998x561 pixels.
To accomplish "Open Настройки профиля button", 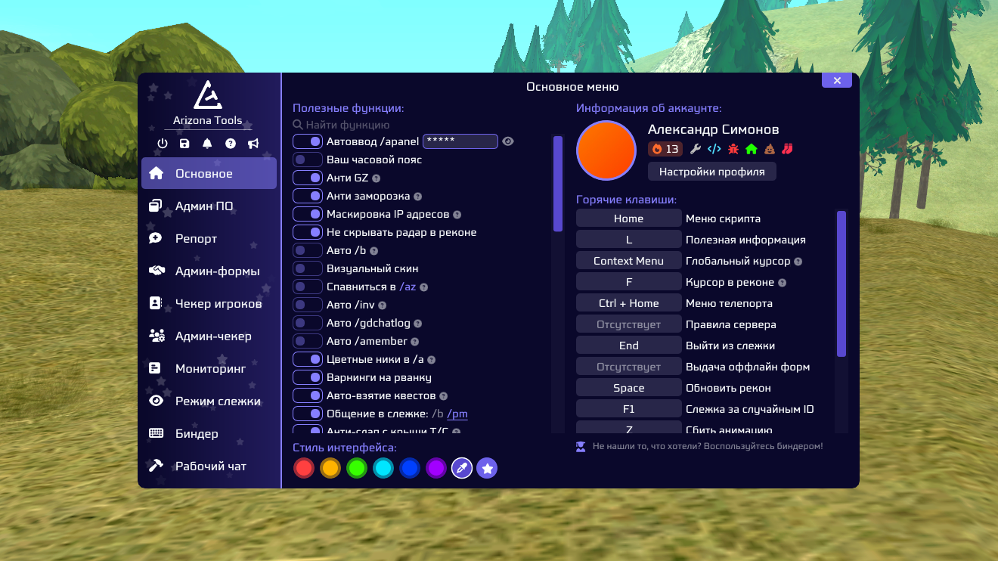I will (712, 172).
